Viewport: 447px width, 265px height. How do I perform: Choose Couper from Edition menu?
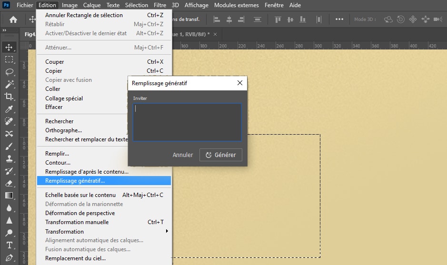[104, 61]
